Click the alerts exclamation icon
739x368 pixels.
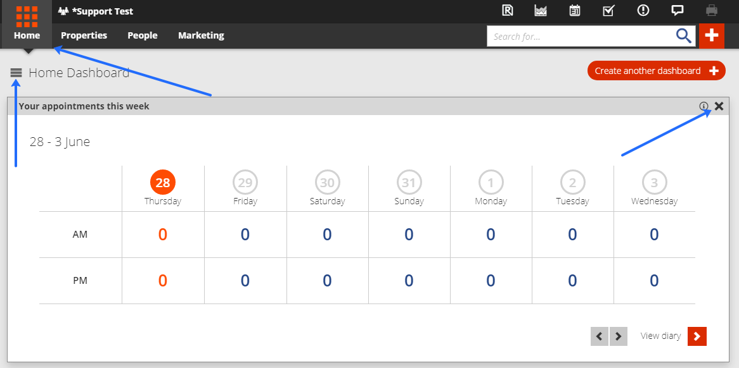point(643,10)
